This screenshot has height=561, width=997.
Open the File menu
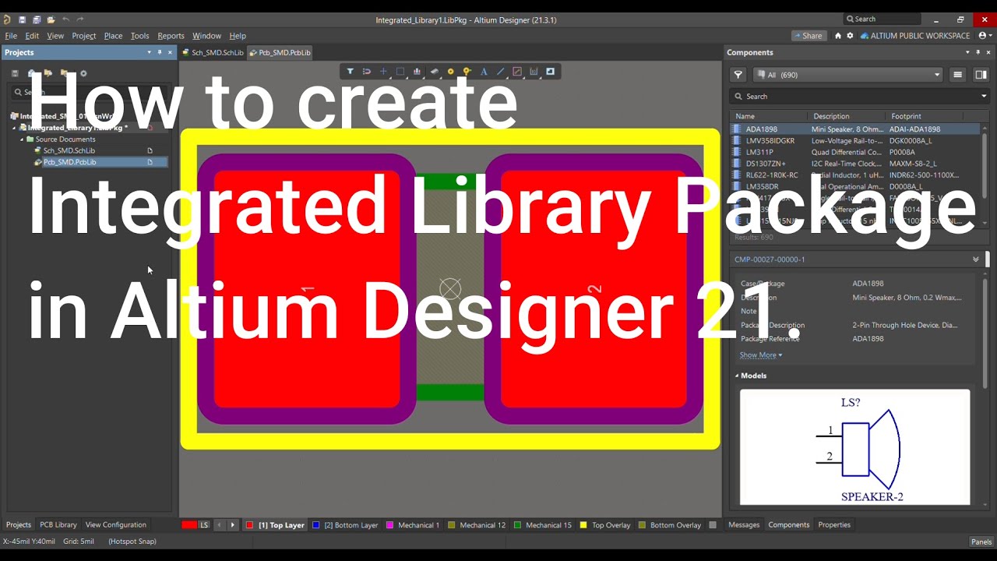(11, 36)
